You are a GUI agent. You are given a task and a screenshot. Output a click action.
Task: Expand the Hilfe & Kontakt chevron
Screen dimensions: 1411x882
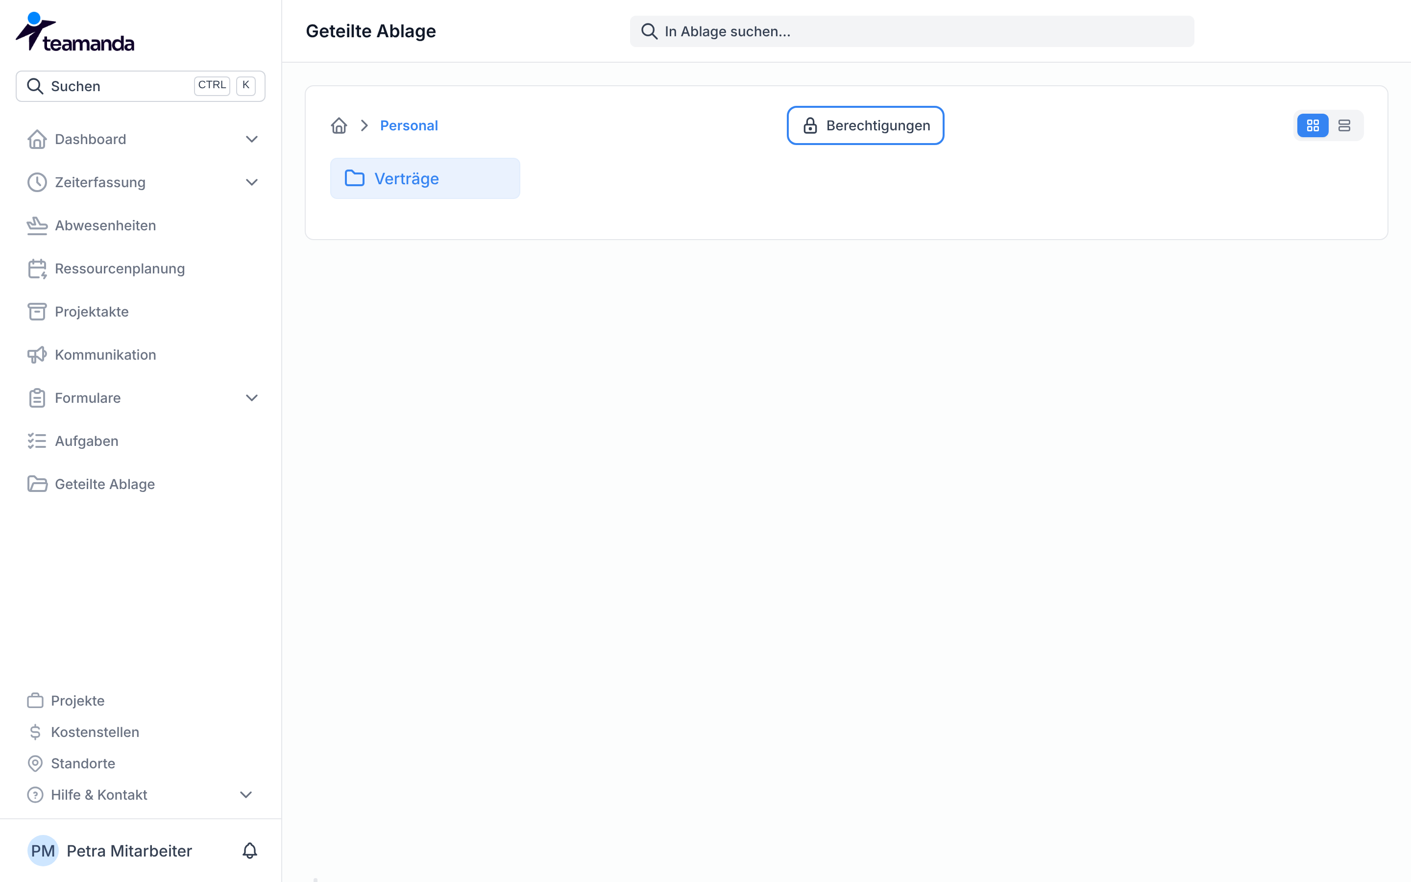click(246, 795)
